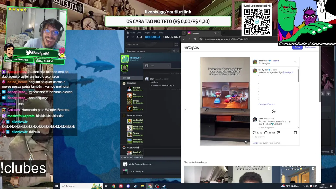The height and width of the screenshot is (189, 336).
Task: Open post options three-dot menu
Action: [x=295, y=62]
